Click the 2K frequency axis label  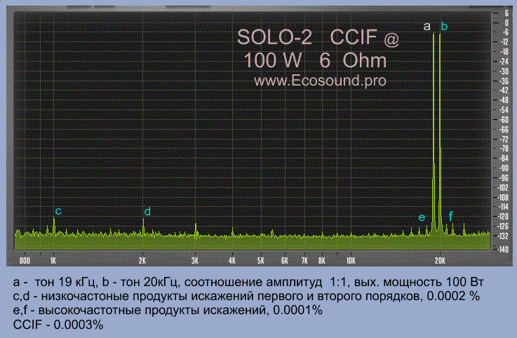pyautogui.click(x=142, y=261)
